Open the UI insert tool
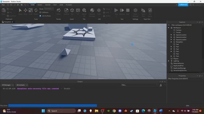Screen dimensions: 204x114 (x=78, y=10)
